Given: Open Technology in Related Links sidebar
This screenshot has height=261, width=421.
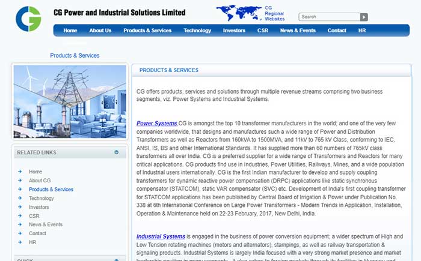Looking at the screenshot, I should click(x=41, y=198).
